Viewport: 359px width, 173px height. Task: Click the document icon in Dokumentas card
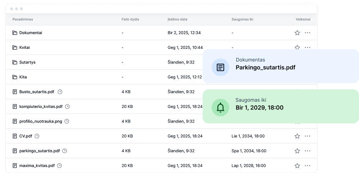click(220, 67)
